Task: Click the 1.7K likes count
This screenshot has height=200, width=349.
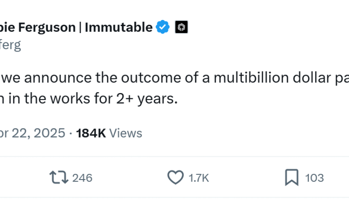Action: coord(199,178)
